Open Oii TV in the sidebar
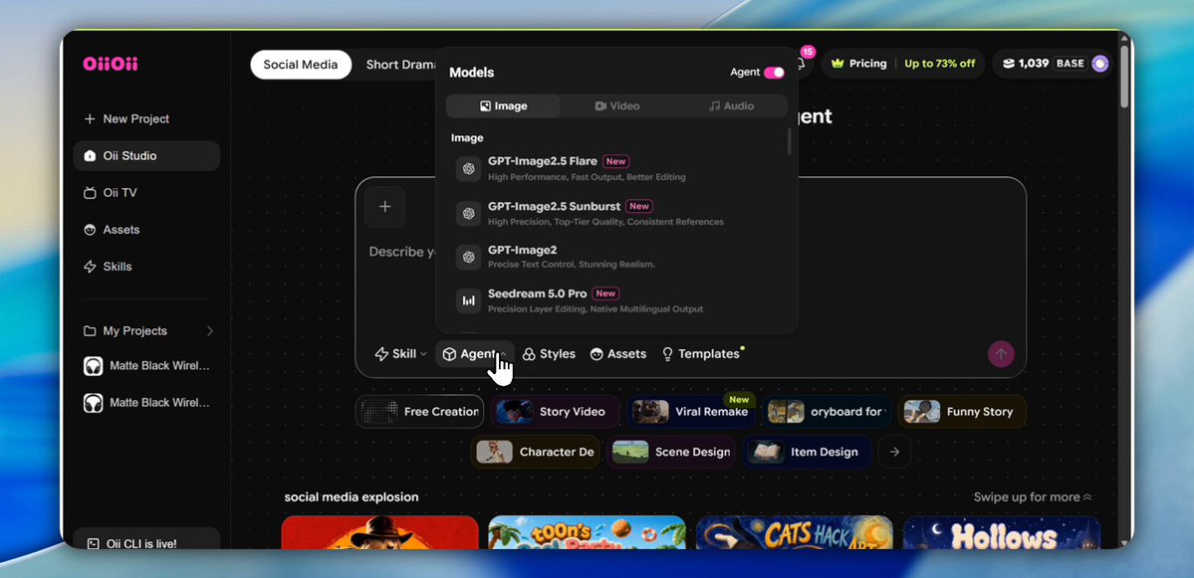This screenshot has width=1194, height=578. [111, 192]
